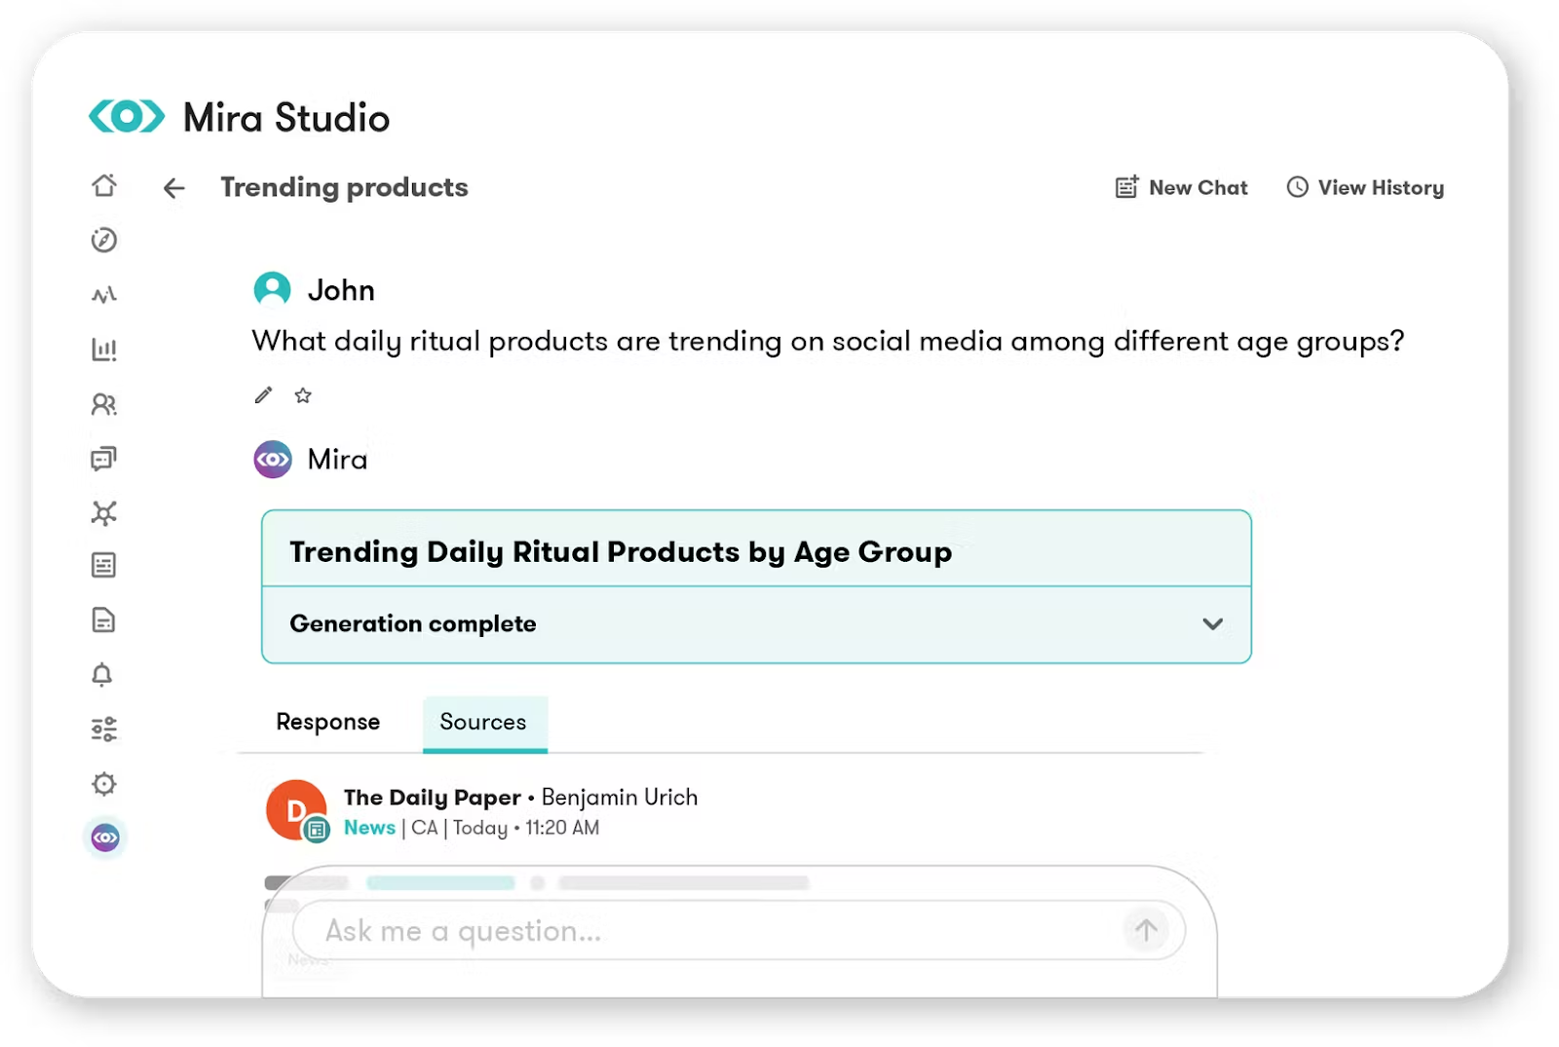Open the Settings gear icon
The image size is (1559, 1047).
click(x=104, y=784)
